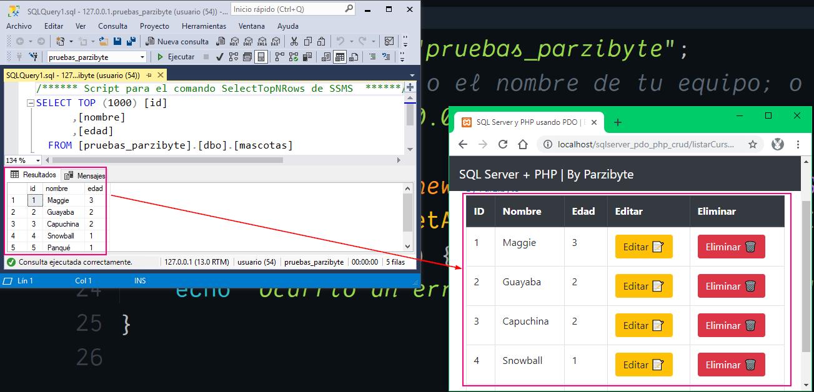The image size is (814, 392).
Task: Click Eliminar button for Capuchina
Action: tap(731, 325)
